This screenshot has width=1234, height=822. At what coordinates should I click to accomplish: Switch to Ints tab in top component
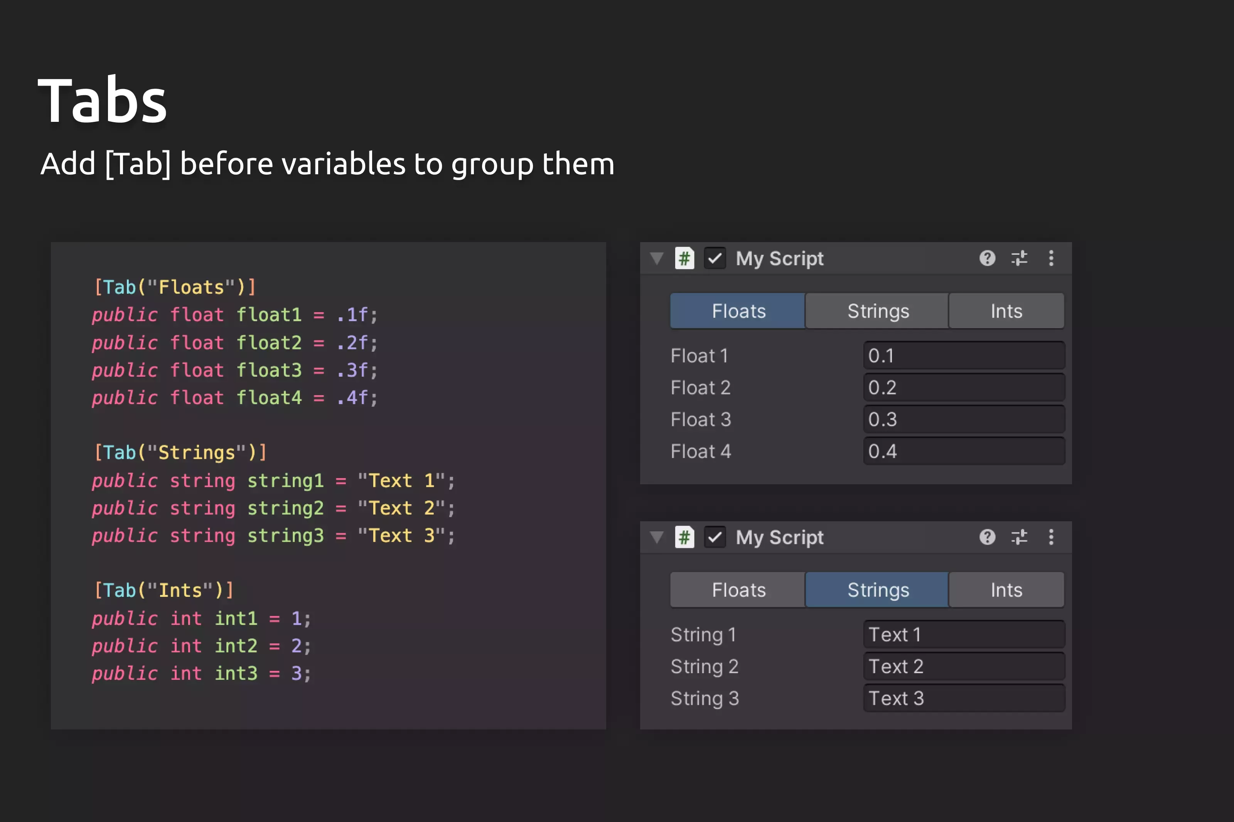pos(1006,311)
